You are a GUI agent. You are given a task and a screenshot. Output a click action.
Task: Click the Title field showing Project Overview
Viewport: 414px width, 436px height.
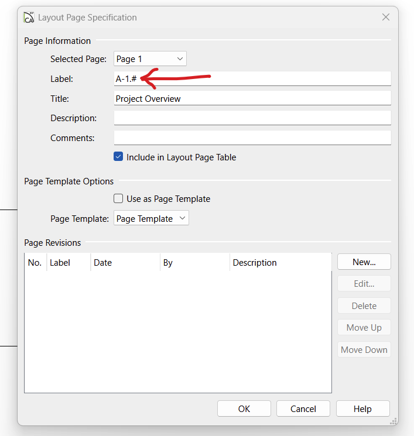(x=252, y=98)
